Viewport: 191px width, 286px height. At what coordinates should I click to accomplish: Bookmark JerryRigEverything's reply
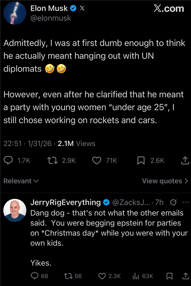point(170,276)
